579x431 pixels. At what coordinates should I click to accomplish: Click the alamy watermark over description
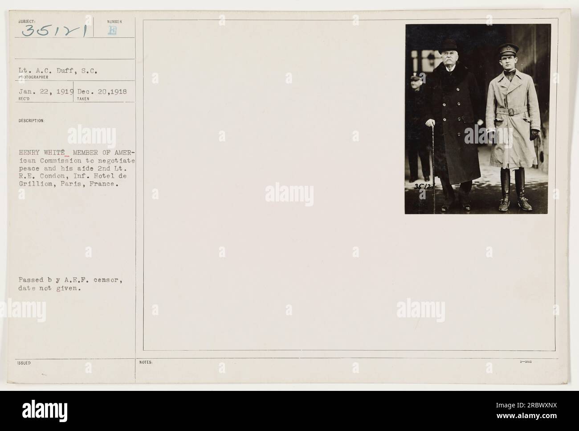(x=92, y=137)
